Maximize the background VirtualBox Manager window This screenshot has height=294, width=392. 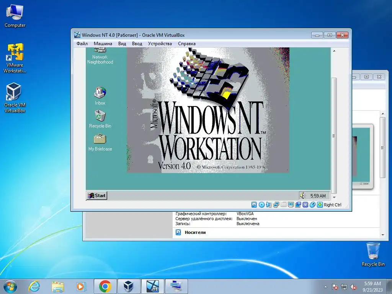(x=366, y=77)
